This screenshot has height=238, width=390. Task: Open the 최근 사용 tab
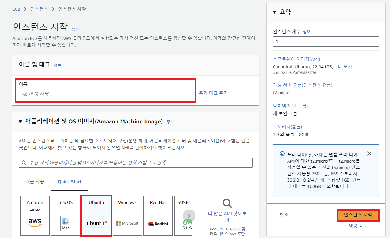(x=35, y=182)
